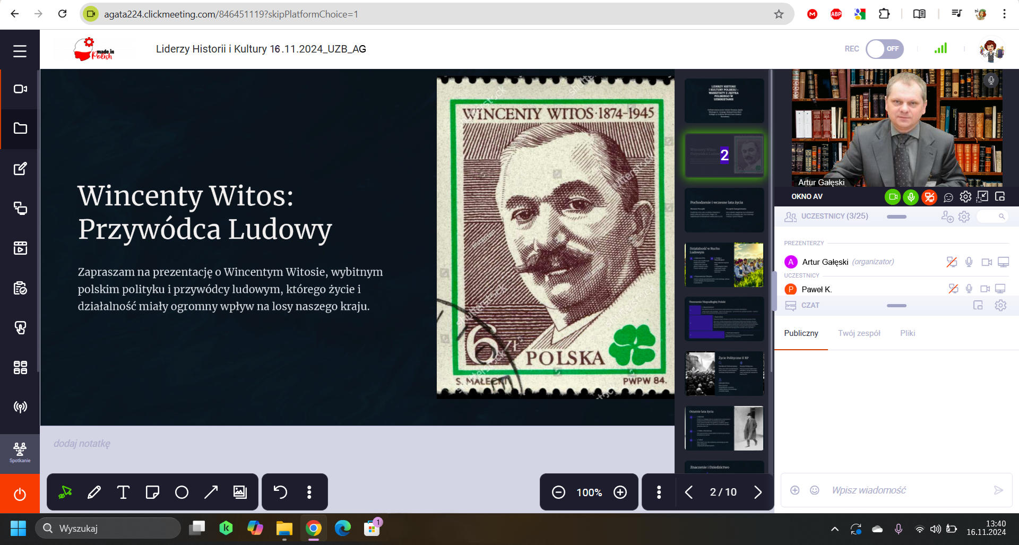Select slide 4 thumbnail with rally photo
Viewport: 1019px width, 545px height.
pos(724,265)
